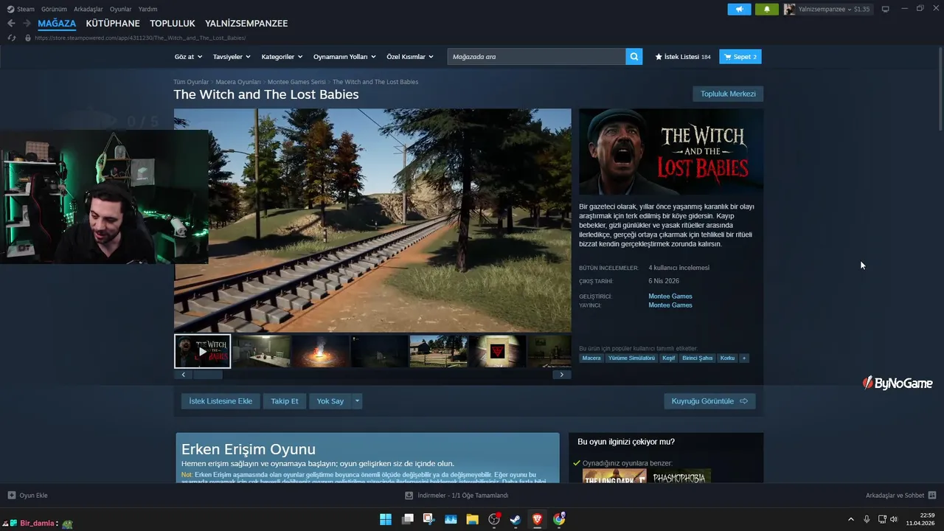Click the padlock icon beside the URL
This screenshot has width=944, height=531.
[28, 38]
